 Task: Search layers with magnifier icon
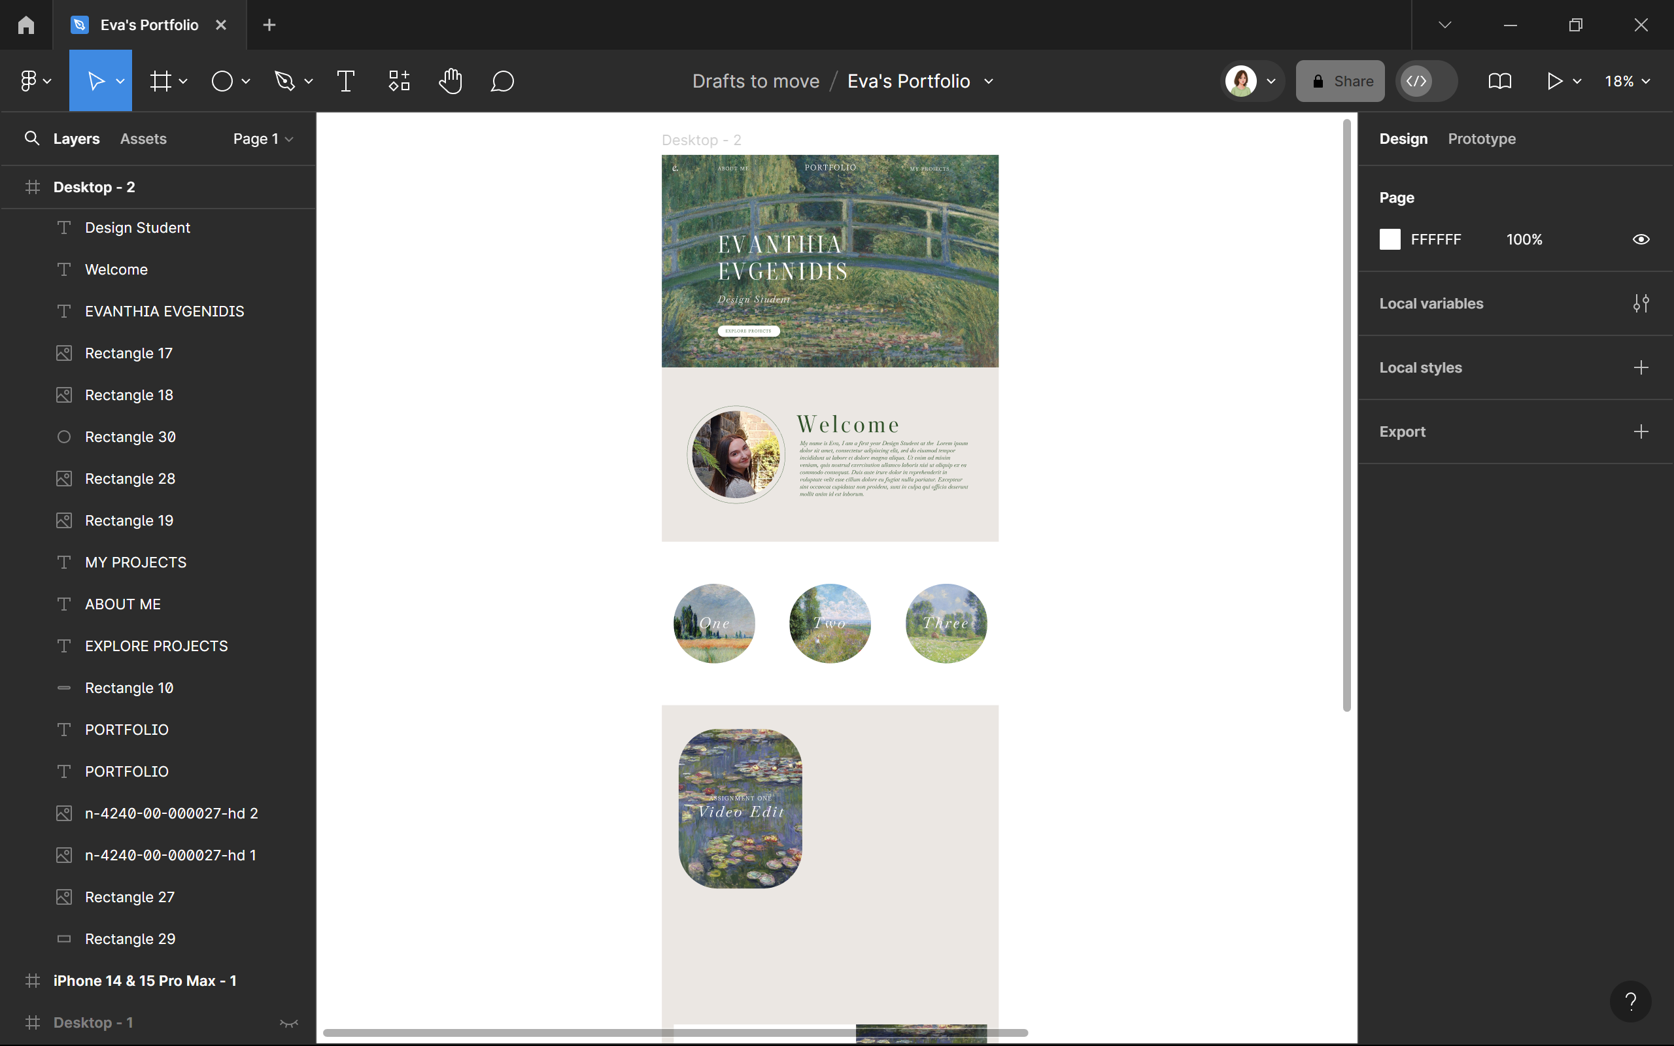(32, 139)
